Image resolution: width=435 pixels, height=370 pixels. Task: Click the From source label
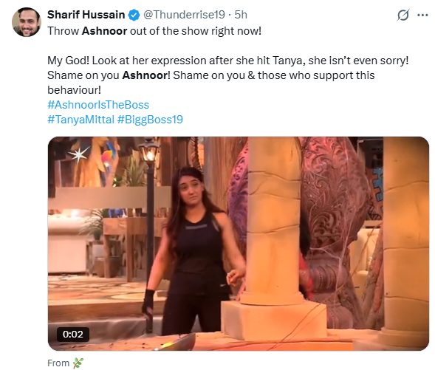coord(58,363)
